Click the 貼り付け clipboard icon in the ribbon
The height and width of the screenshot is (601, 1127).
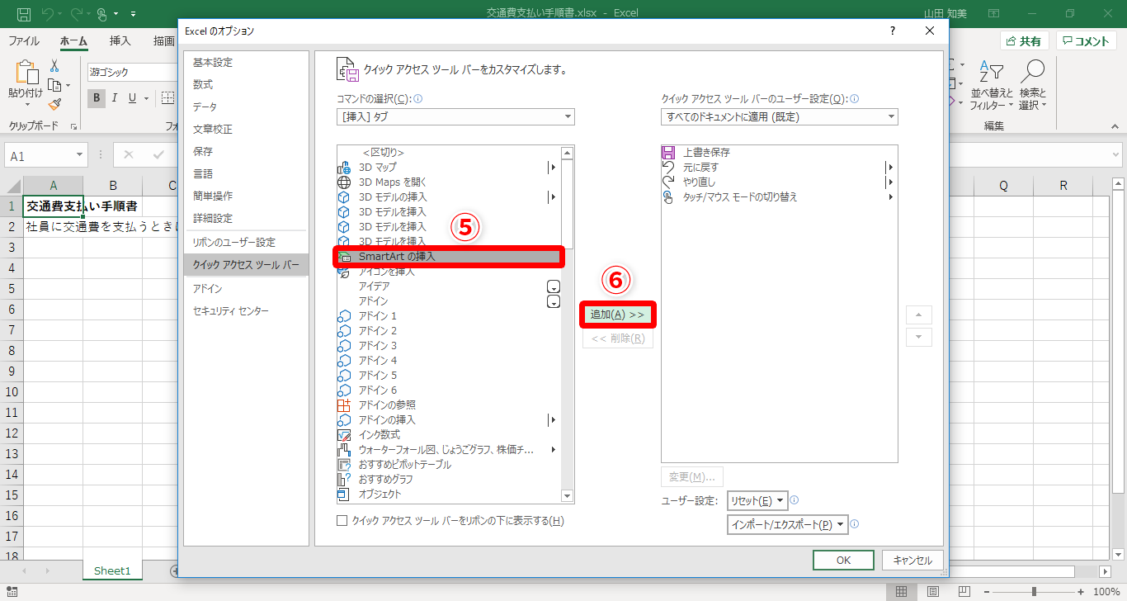pyautogui.click(x=26, y=73)
